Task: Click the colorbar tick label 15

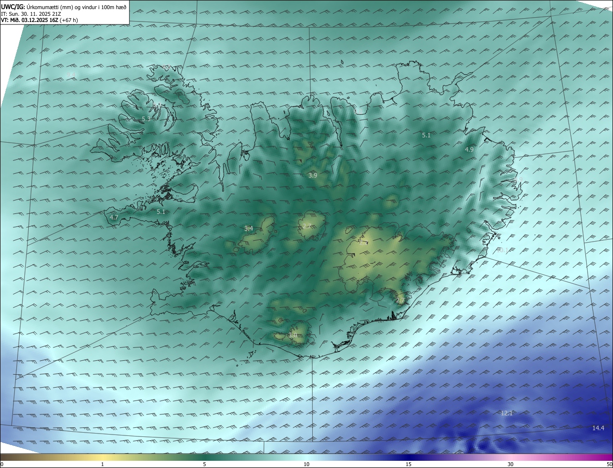Action: (x=409, y=464)
